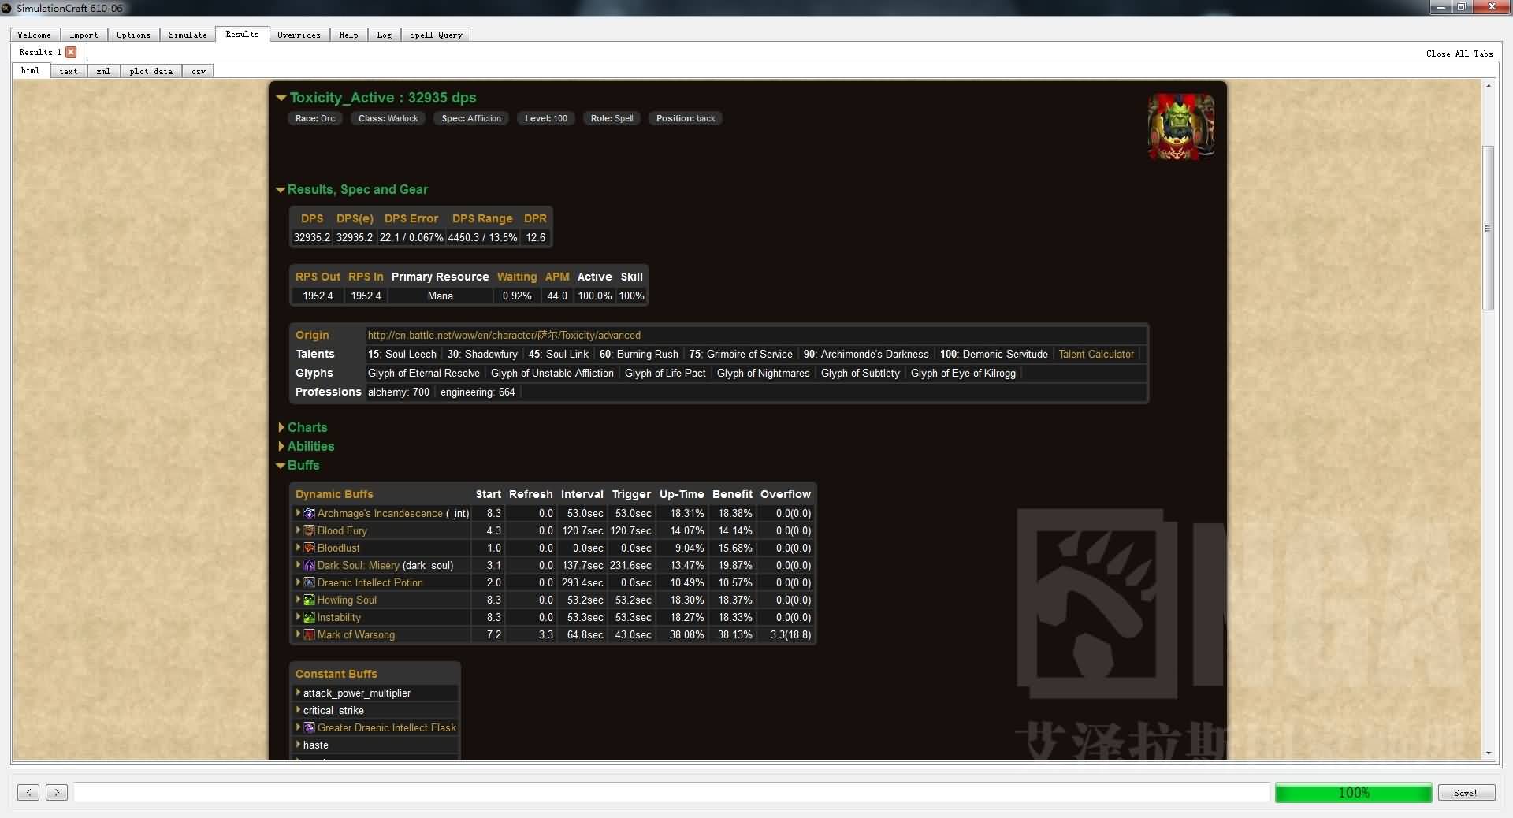This screenshot has height=818, width=1513.
Task: Click the 100% simulation progress bar
Action: (x=1353, y=793)
